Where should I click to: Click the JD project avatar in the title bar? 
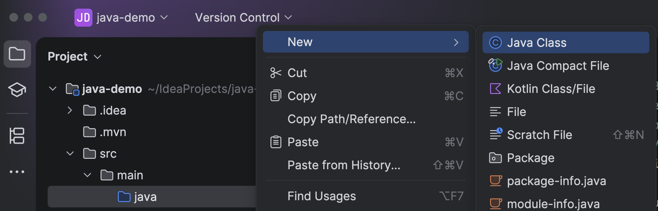pos(83,17)
